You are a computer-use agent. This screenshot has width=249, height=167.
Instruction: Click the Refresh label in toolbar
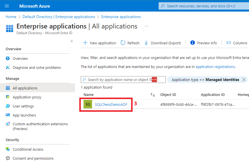pos(133,43)
